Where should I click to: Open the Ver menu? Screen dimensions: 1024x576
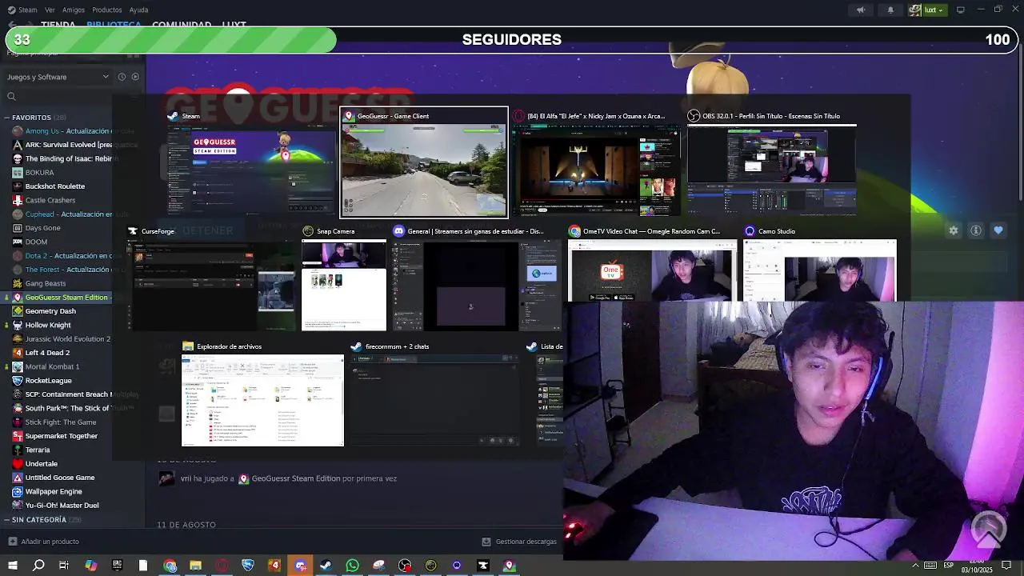pos(50,10)
